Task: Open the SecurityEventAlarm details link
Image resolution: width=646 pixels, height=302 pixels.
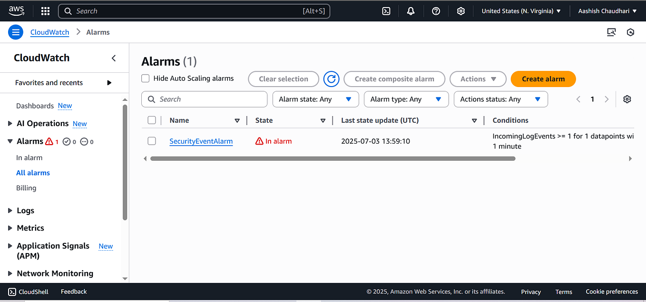Action: 201,141
